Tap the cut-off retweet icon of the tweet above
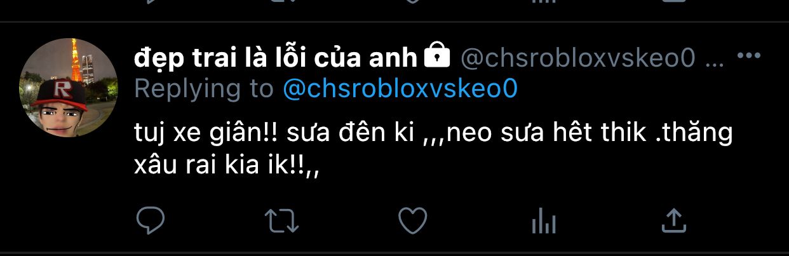 click(282, 2)
